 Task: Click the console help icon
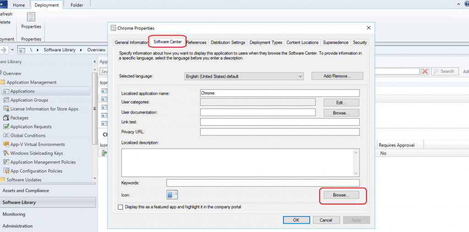point(467,4)
